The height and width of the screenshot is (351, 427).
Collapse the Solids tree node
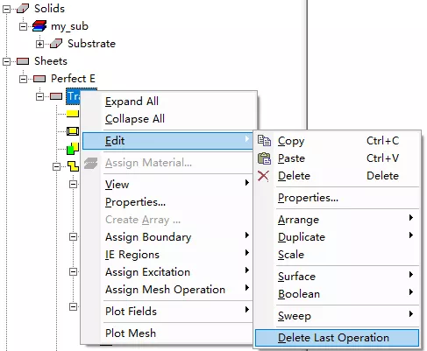[6, 9]
